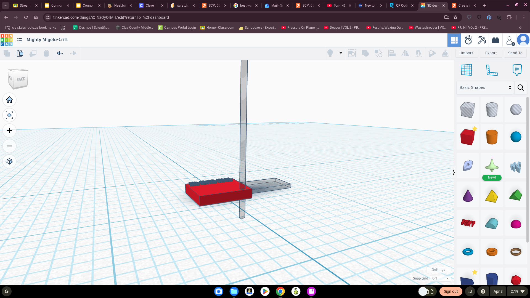The width and height of the screenshot is (530, 298).
Task: Collapse the shapes panel with chevron
Action: (x=453, y=172)
